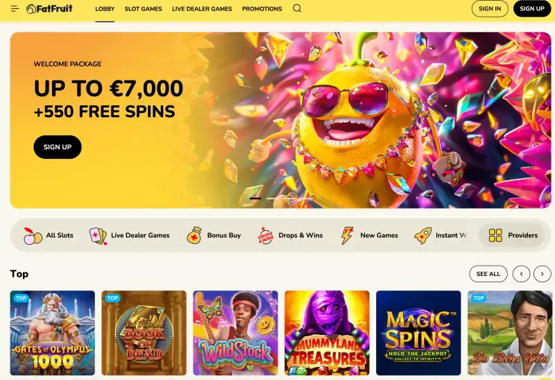Open the Providers grid button
The image size is (555, 380).
click(512, 235)
